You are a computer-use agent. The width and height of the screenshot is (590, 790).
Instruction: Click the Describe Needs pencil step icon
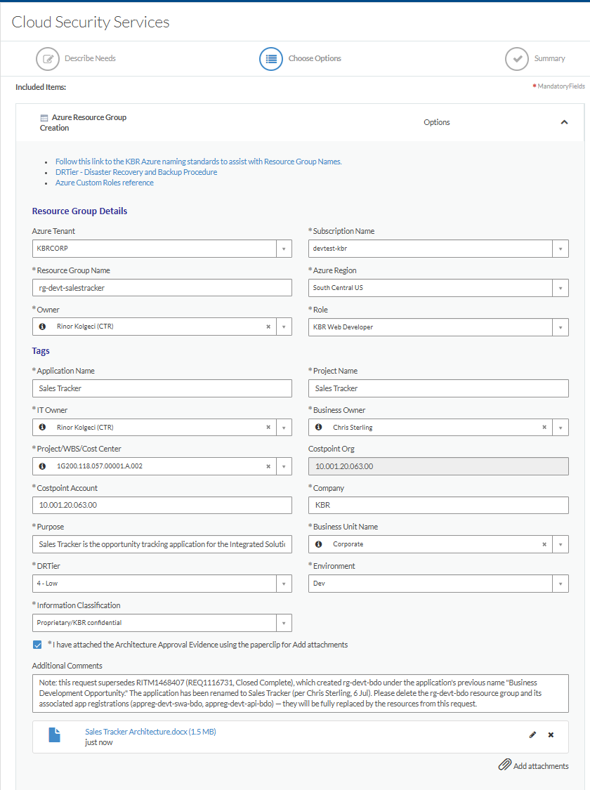pyautogui.click(x=48, y=59)
